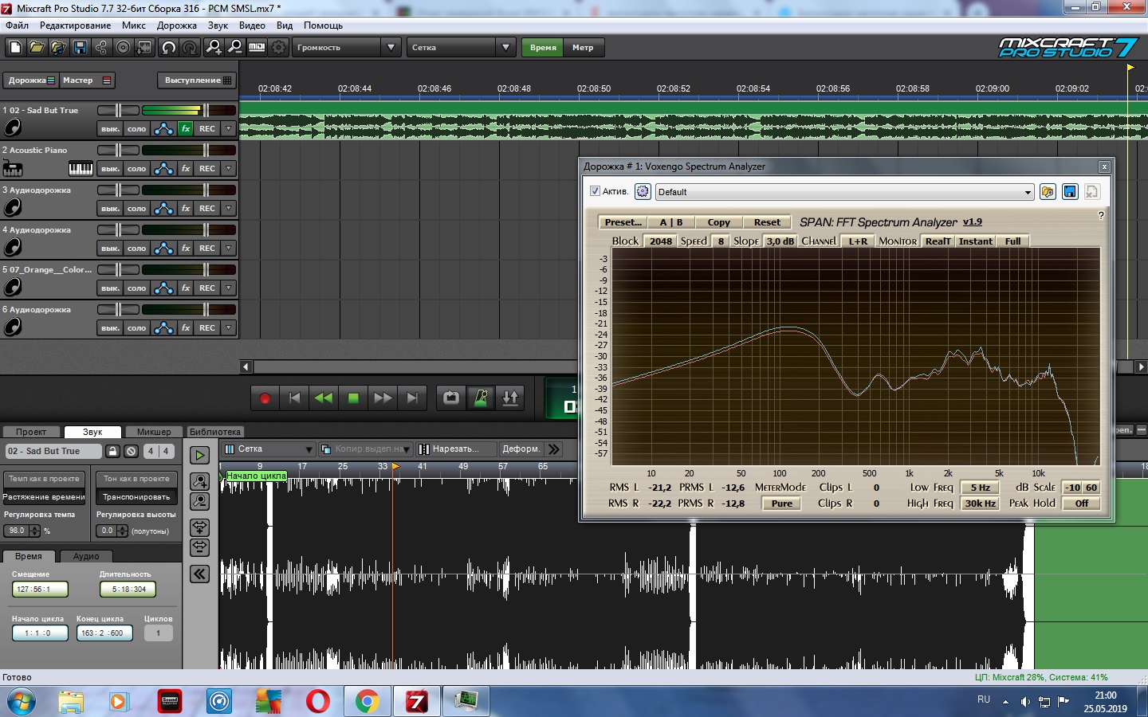Open the Микс menu

[133, 25]
